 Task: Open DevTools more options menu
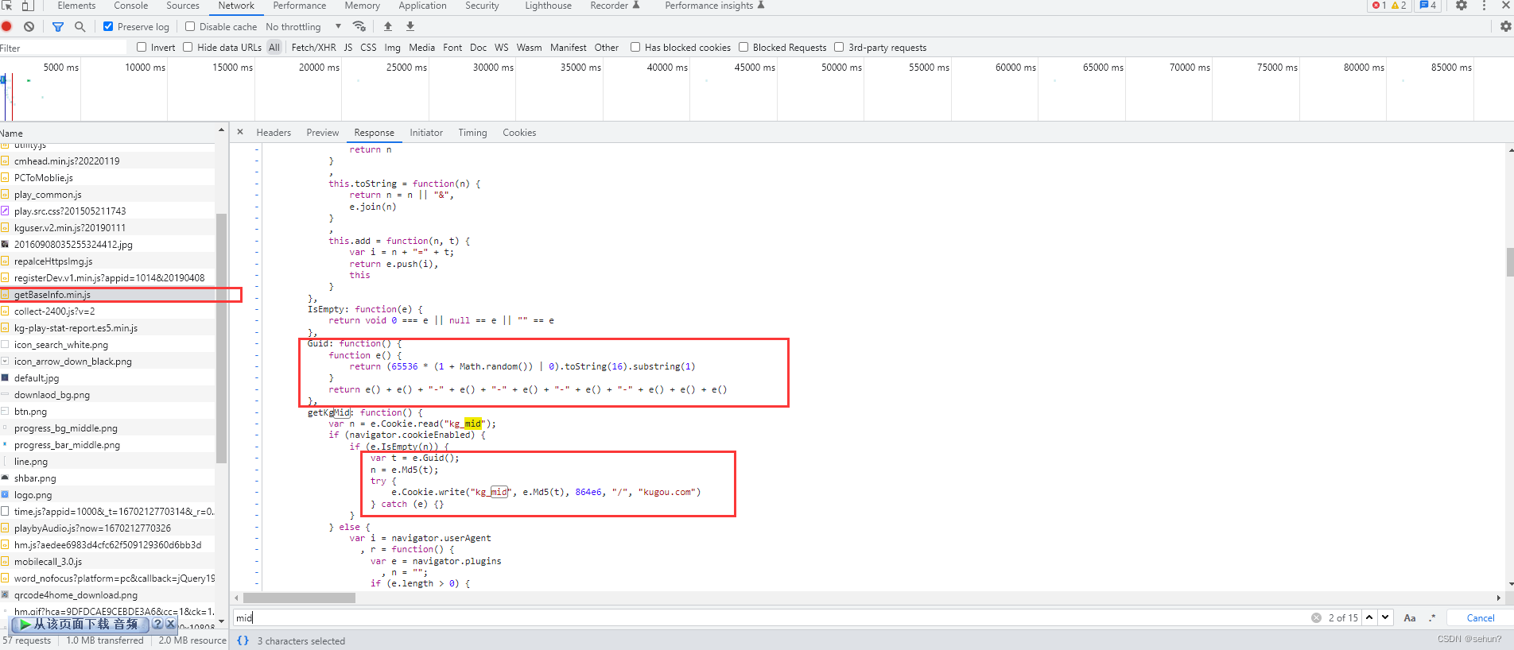tap(1484, 6)
